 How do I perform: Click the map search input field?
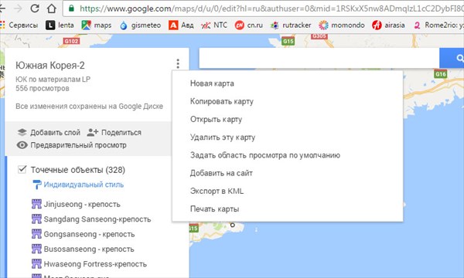click(x=319, y=58)
